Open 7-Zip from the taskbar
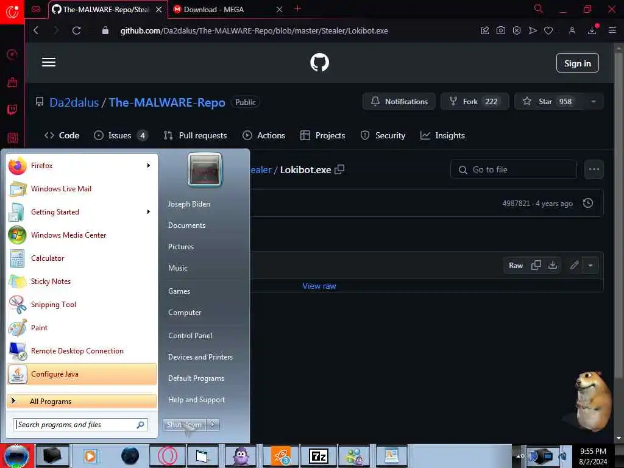Viewport: 624px width, 468px height. pyautogui.click(x=318, y=456)
